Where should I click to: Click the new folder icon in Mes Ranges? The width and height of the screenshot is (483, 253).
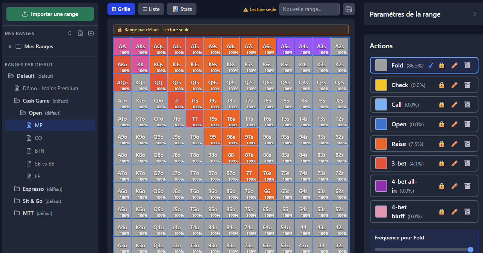pyautogui.click(x=91, y=33)
